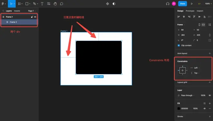
Task: Switch to the Assets tab
Action: pyautogui.click(x=17, y=11)
